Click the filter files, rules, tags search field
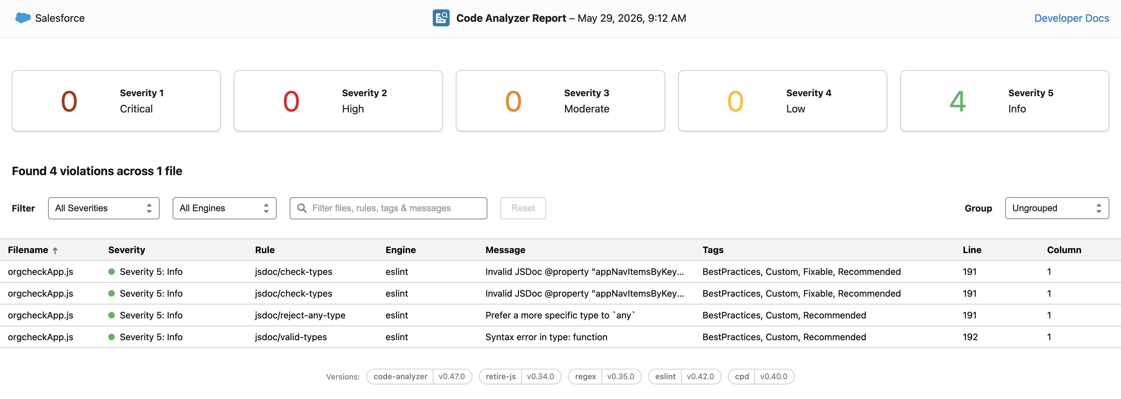The height and width of the screenshot is (399, 1121). [x=388, y=208]
